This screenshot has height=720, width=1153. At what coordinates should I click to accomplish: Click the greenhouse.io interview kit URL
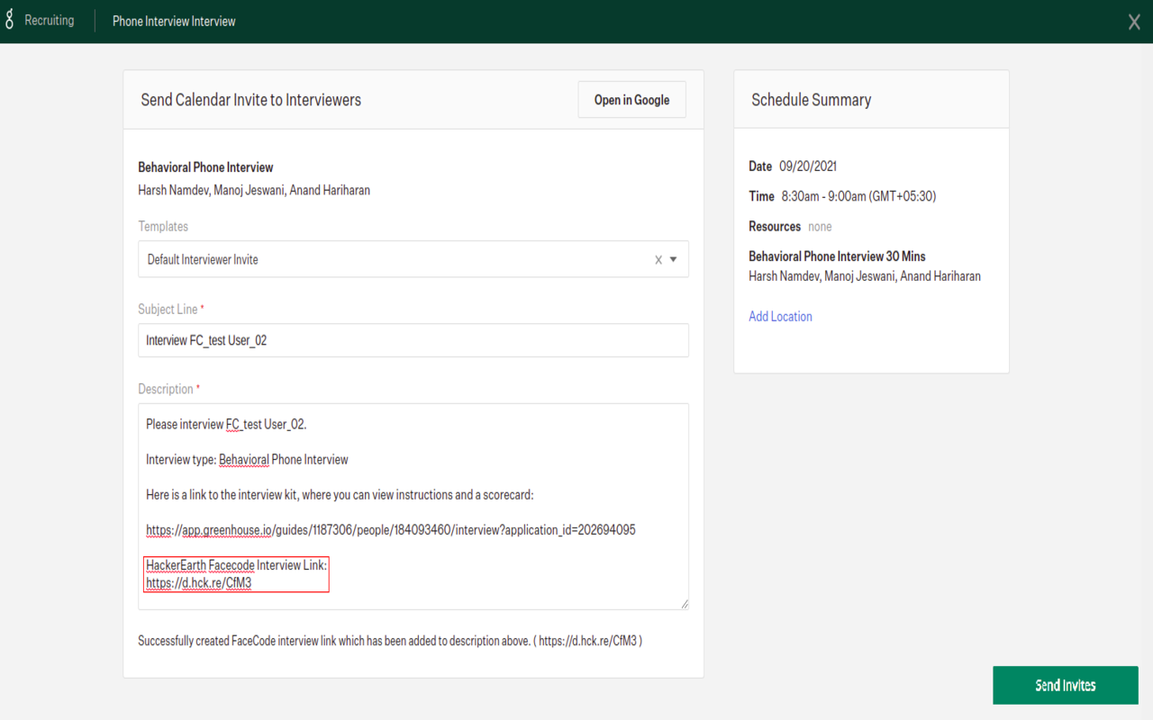point(391,530)
